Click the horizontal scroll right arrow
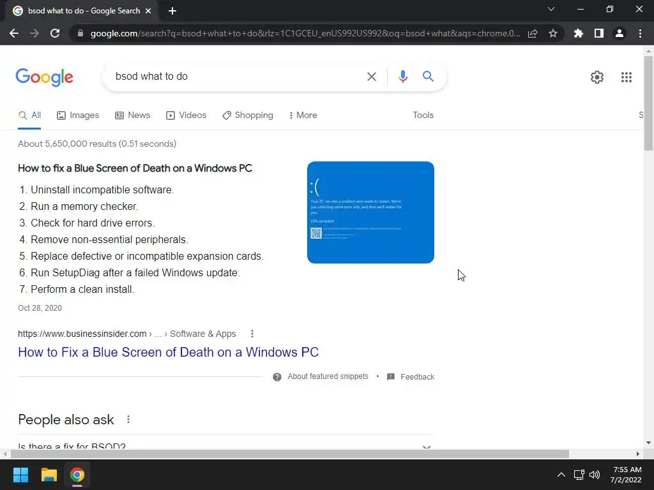The image size is (654, 490). [x=638, y=454]
